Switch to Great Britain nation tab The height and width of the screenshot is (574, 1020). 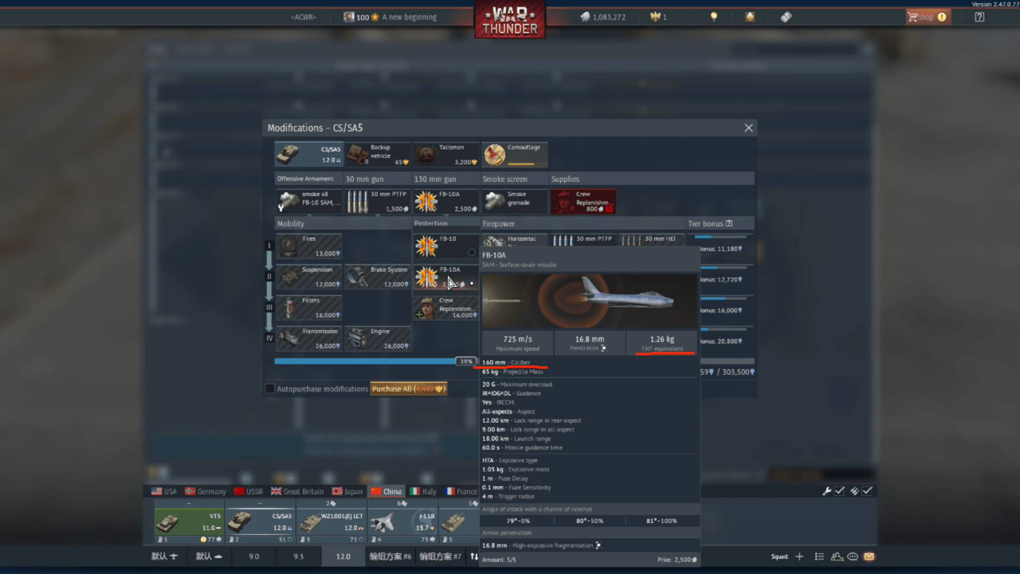tap(297, 492)
